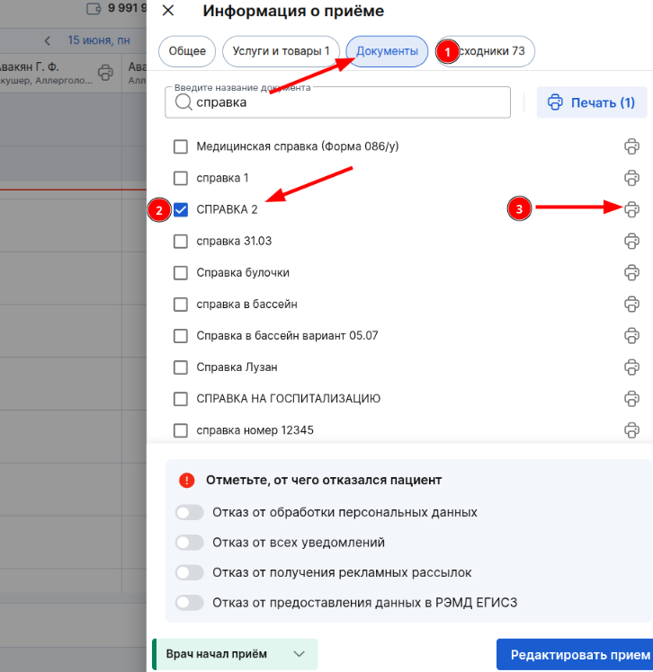Image resolution: width=653 pixels, height=672 pixels.
Task: Click Редактировать прием button
Action: tap(575, 654)
